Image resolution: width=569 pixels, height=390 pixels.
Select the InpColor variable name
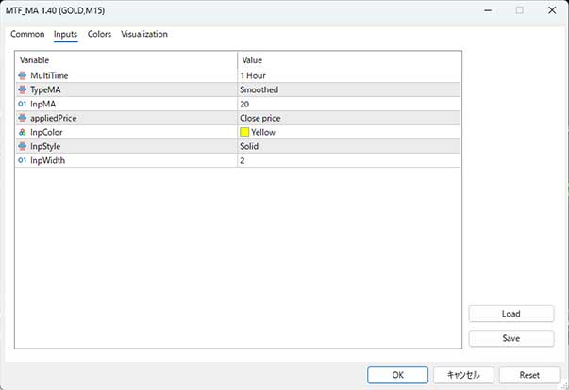(46, 132)
